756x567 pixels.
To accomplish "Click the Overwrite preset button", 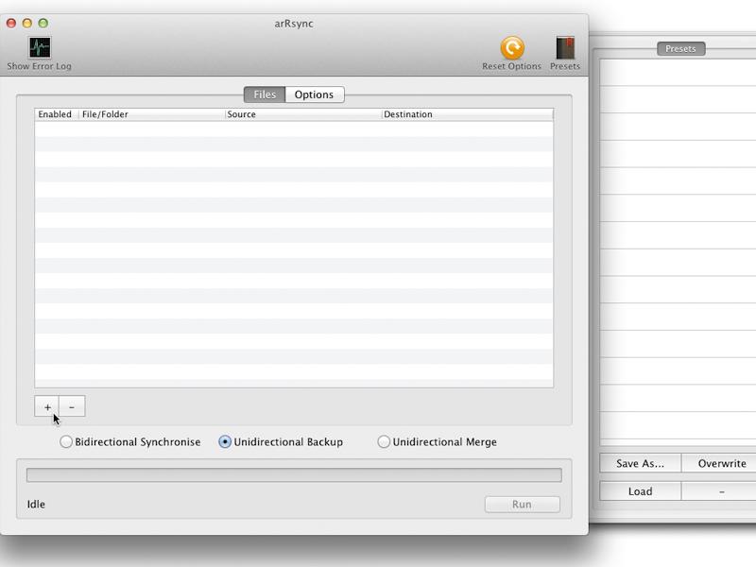I will [x=722, y=463].
